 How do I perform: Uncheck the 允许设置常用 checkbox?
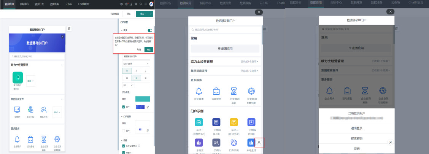pyautogui.click(x=124, y=146)
